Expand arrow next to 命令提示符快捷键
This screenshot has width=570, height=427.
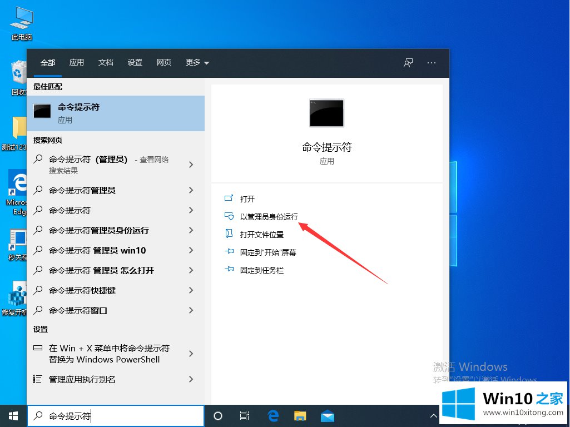pyautogui.click(x=191, y=290)
